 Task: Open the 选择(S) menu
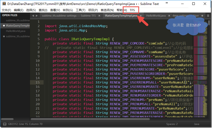(31, 10)
